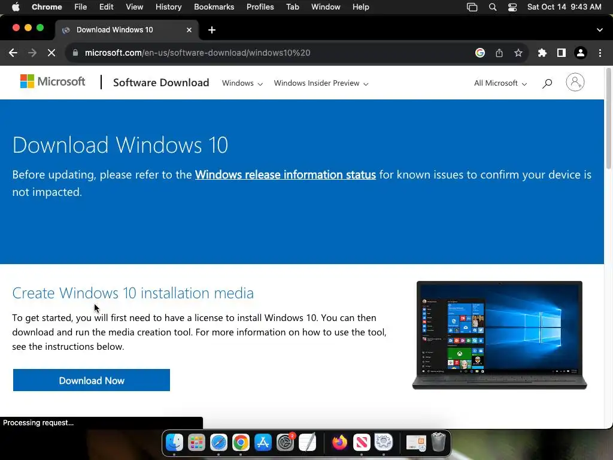Click the share icon in address bar
The width and height of the screenshot is (613, 460).
[499, 53]
